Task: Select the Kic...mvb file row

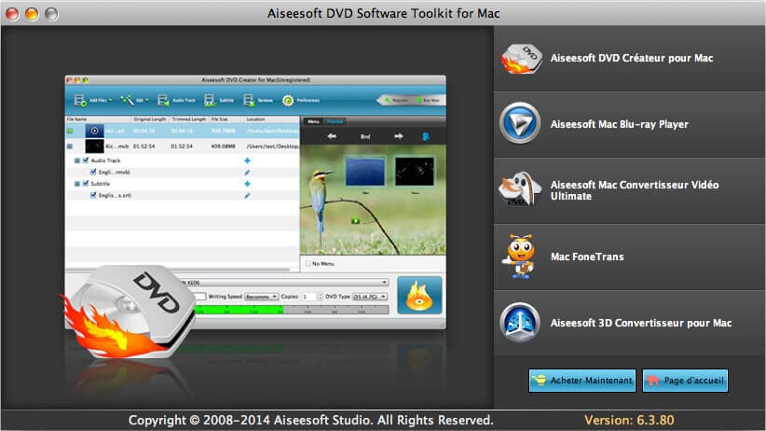Action: pos(183,146)
